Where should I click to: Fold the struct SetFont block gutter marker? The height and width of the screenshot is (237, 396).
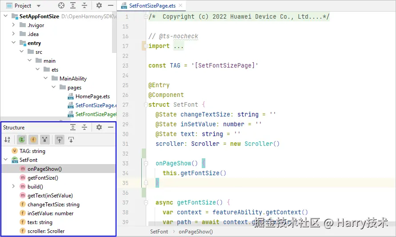coord(146,104)
